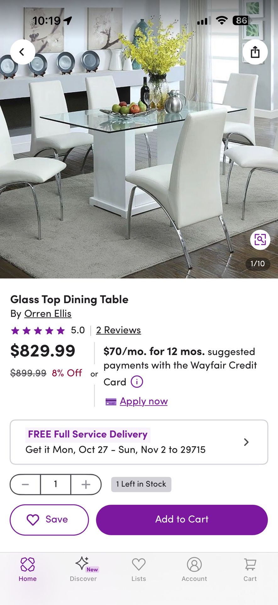Open the Account tab

click(x=194, y=569)
